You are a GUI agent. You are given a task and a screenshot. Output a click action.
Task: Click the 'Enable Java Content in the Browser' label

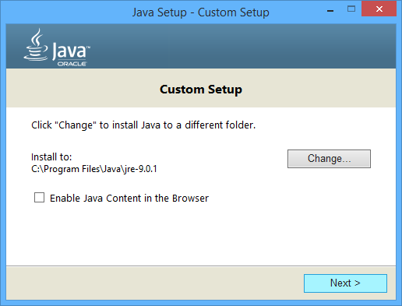click(x=129, y=198)
